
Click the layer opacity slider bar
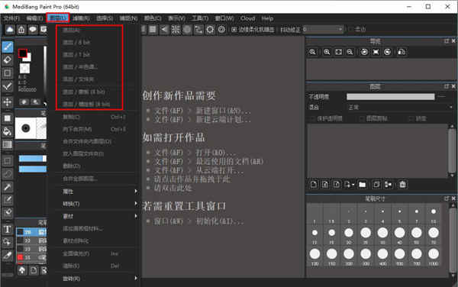click(x=390, y=97)
